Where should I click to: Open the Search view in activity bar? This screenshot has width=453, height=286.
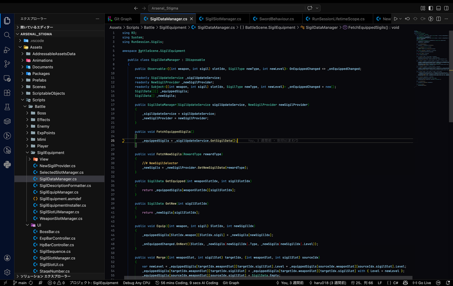click(7, 35)
